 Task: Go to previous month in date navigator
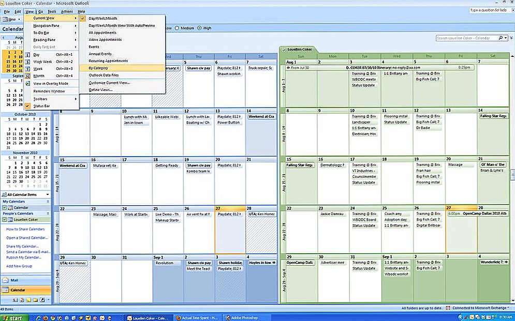point(4,37)
